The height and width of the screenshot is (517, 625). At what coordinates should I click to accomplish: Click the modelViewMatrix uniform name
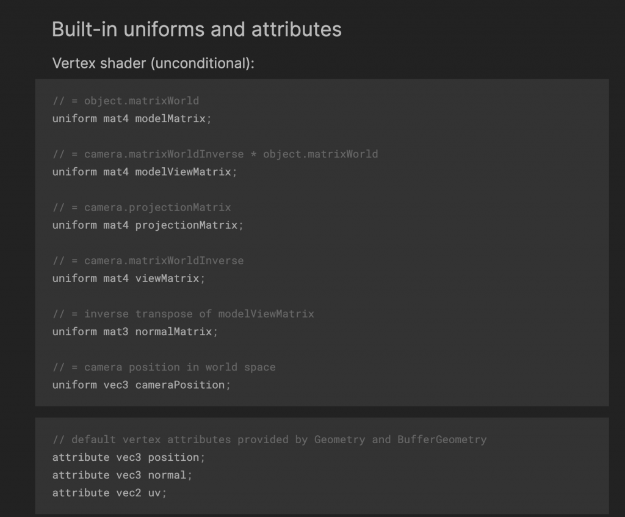pyautogui.click(x=183, y=172)
